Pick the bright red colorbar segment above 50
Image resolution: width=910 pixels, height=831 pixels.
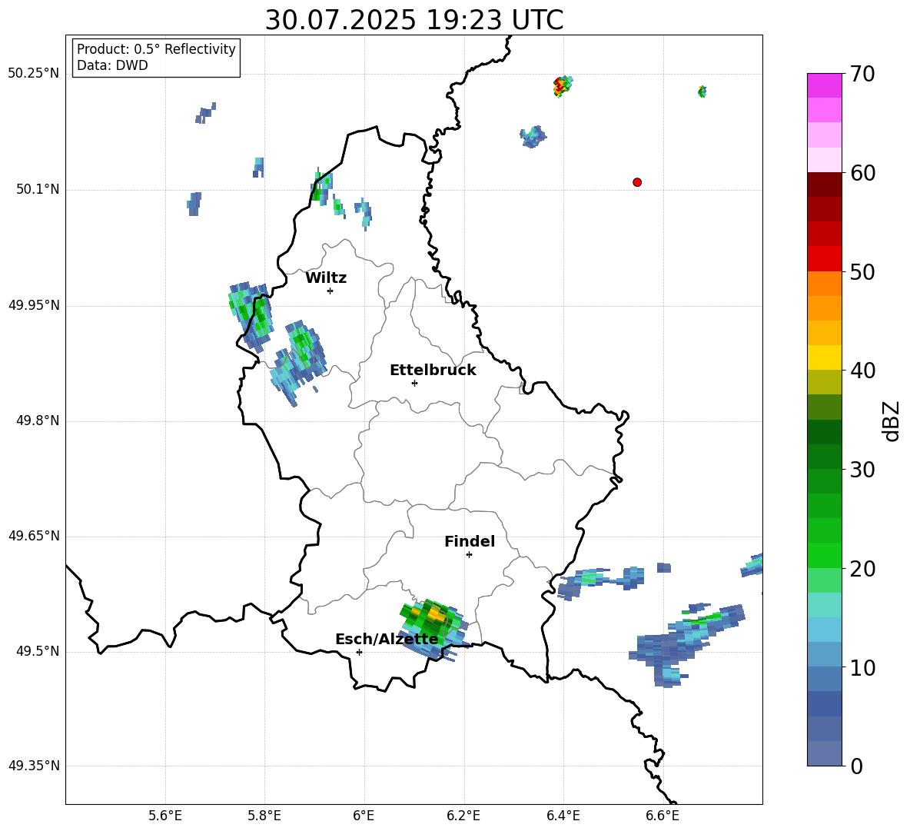825,259
